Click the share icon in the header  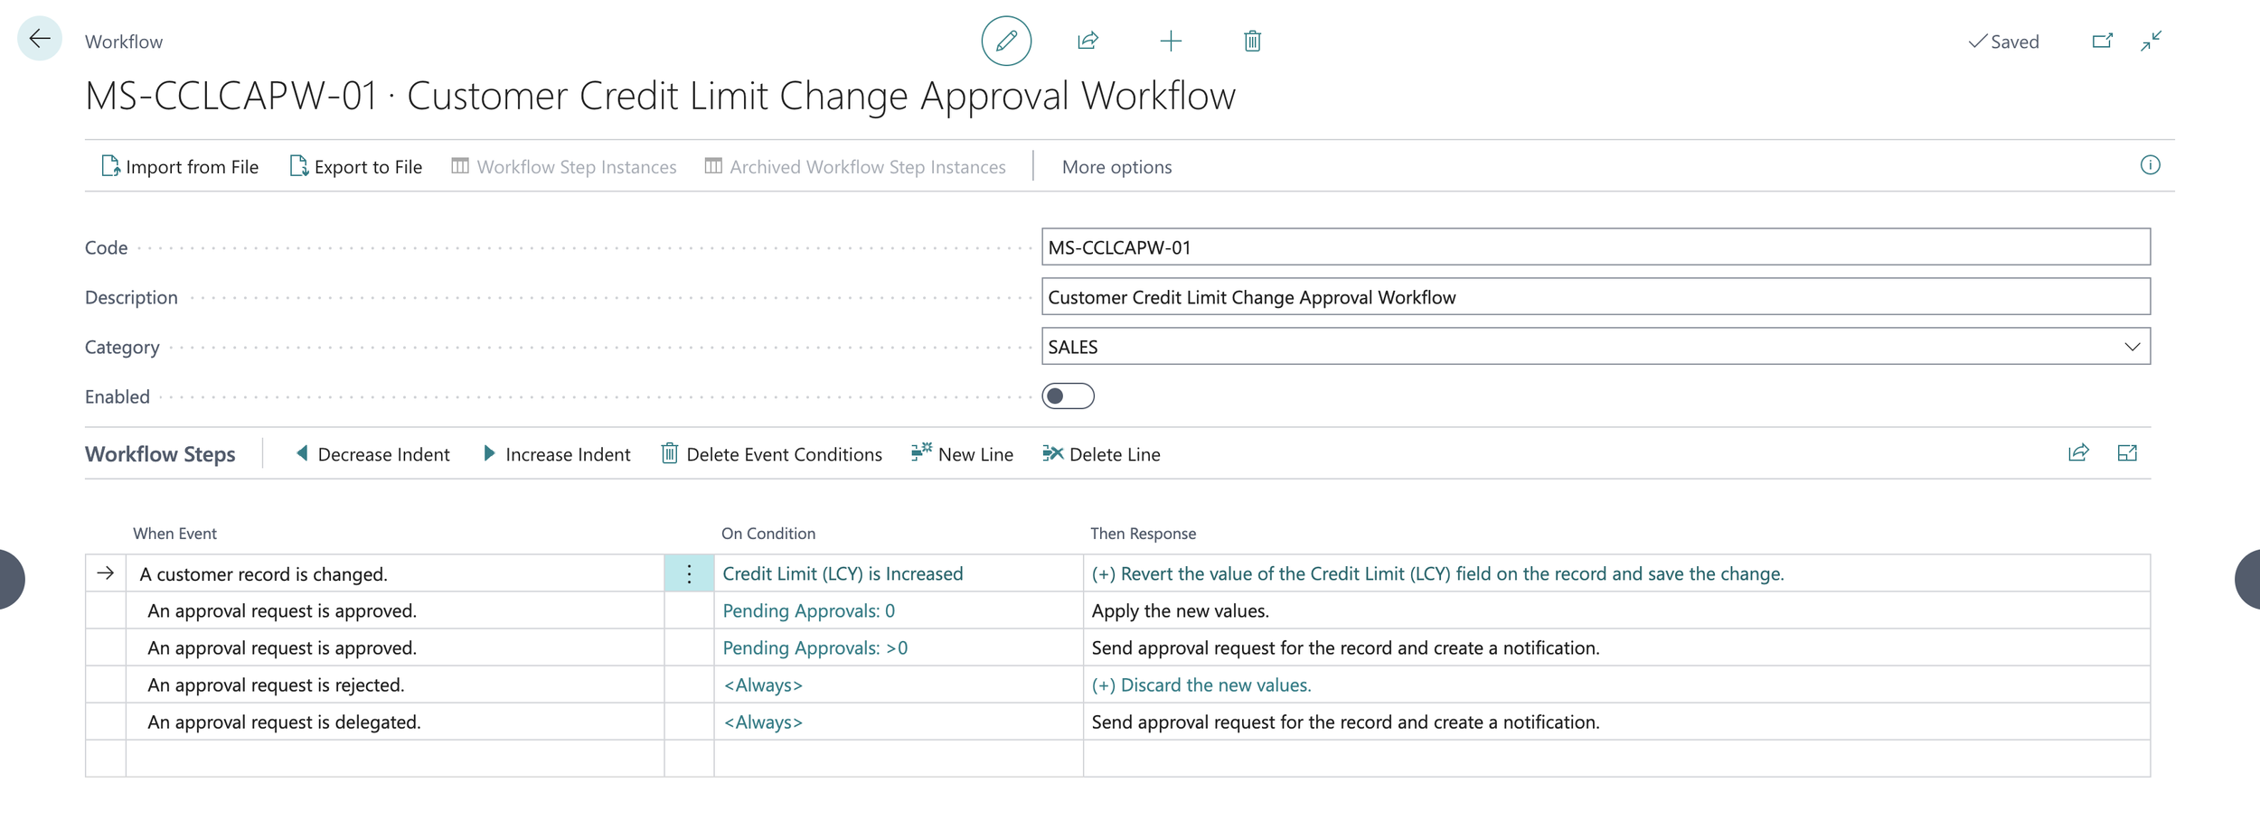pos(1088,41)
